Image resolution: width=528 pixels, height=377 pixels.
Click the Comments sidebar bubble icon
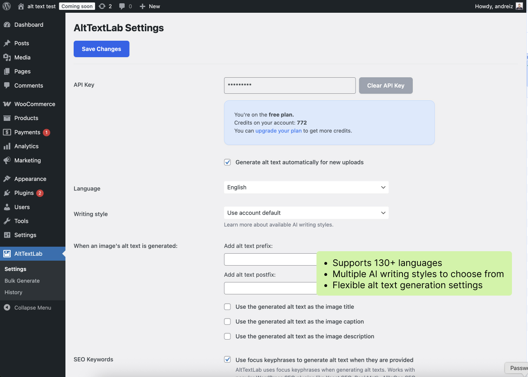click(7, 86)
